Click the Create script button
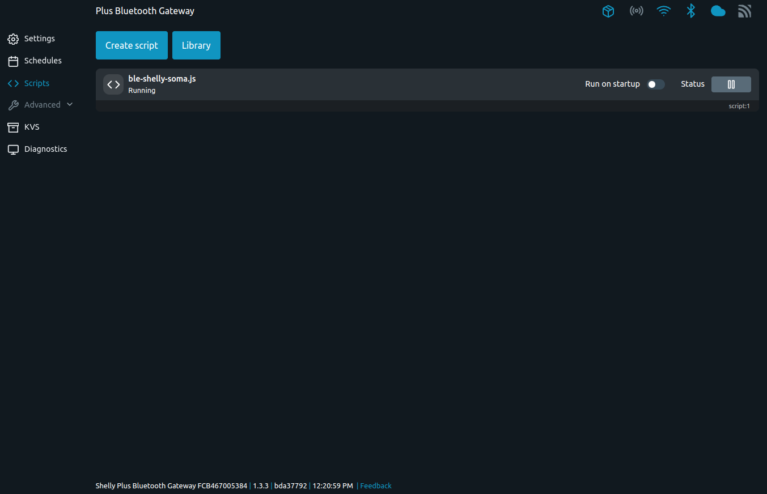Screen dimensions: 767x494 click(132, 45)
